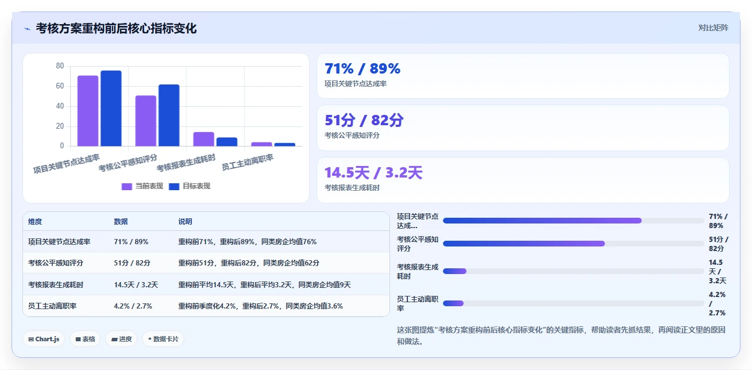Click the summary paragraph under progress bars

(x=561, y=336)
